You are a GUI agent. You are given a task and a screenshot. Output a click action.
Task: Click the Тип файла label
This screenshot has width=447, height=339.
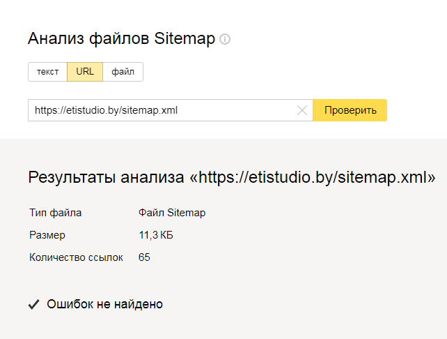(x=56, y=213)
